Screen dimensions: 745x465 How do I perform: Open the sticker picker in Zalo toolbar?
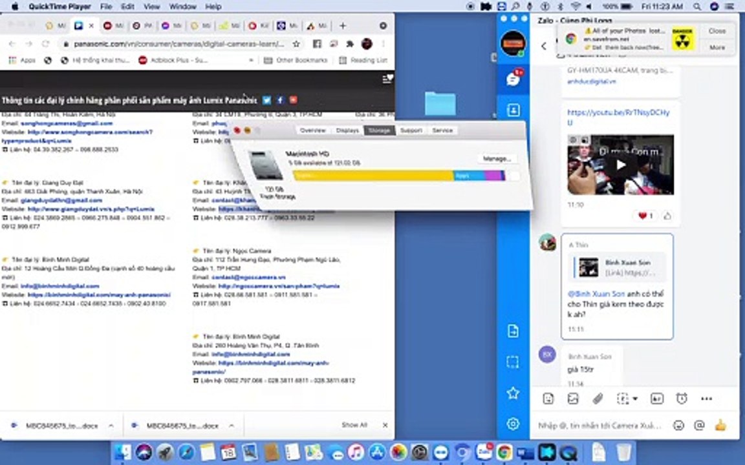(x=548, y=398)
